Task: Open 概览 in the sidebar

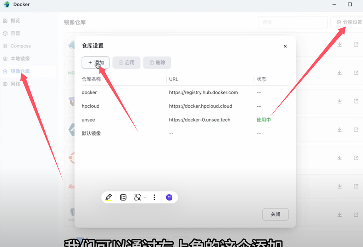Action: 15,21
